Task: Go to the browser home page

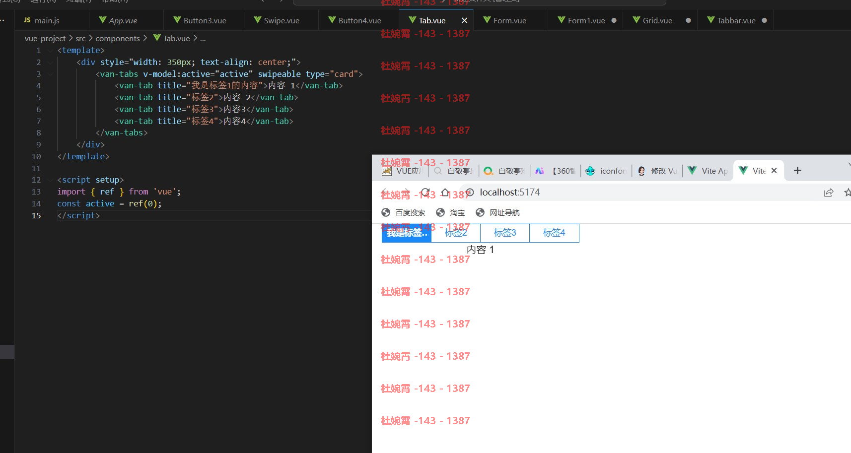Action: click(x=445, y=193)
